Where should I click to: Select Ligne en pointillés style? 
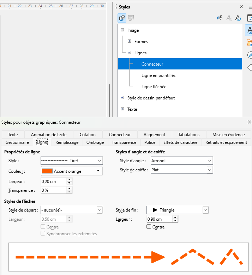point(158,75)
